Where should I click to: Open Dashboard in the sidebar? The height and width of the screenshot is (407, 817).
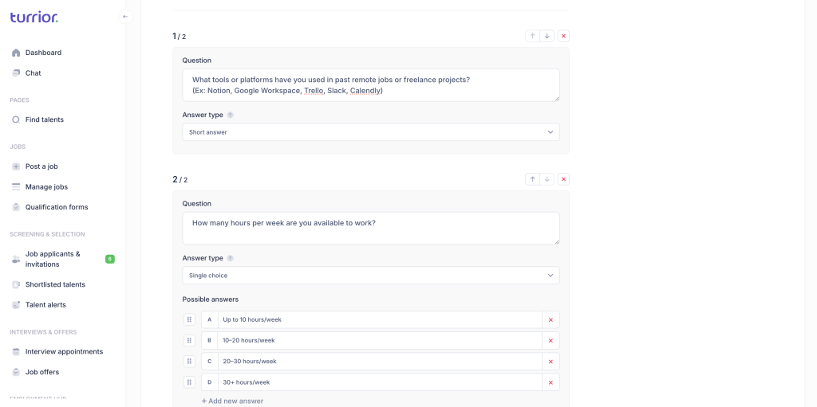(43, 53)
